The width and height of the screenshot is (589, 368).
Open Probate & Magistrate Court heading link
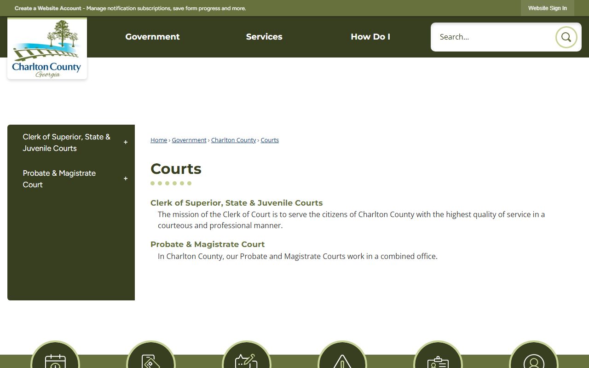(208, 244)
